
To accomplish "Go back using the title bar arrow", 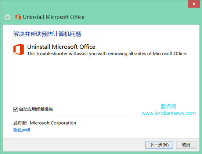I will 7,17.
